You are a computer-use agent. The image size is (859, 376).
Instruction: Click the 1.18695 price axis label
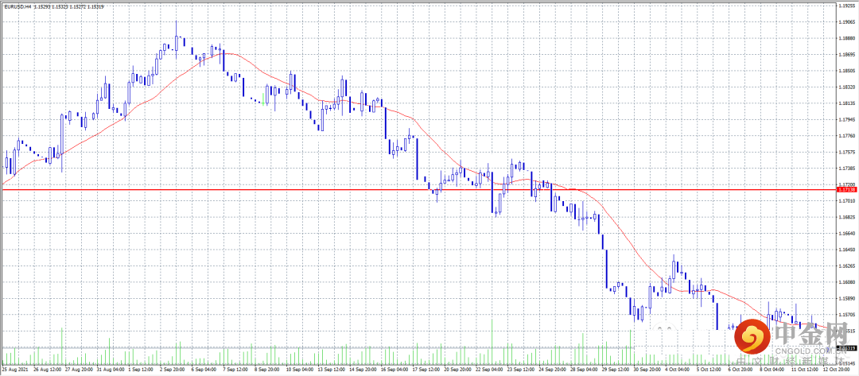point(846,55)
